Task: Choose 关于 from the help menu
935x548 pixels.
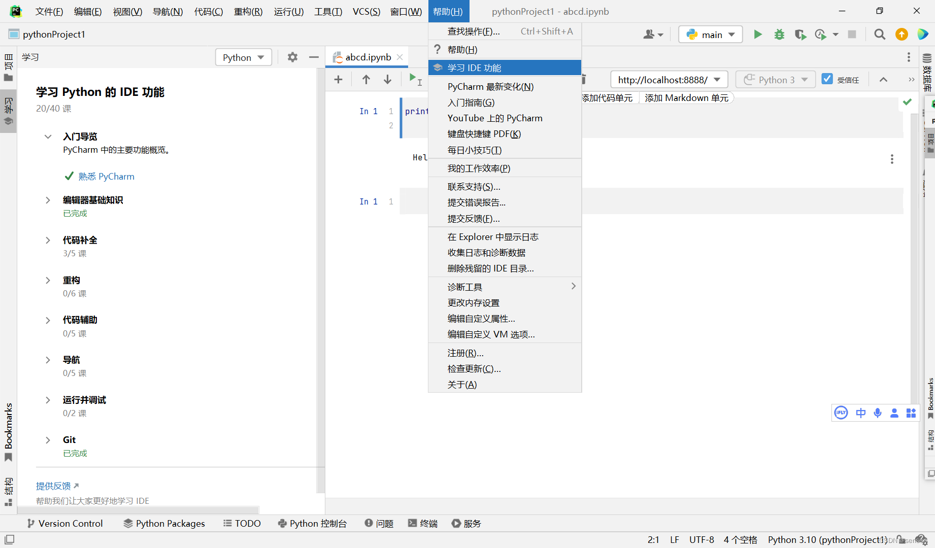Action: pos(505,385)
